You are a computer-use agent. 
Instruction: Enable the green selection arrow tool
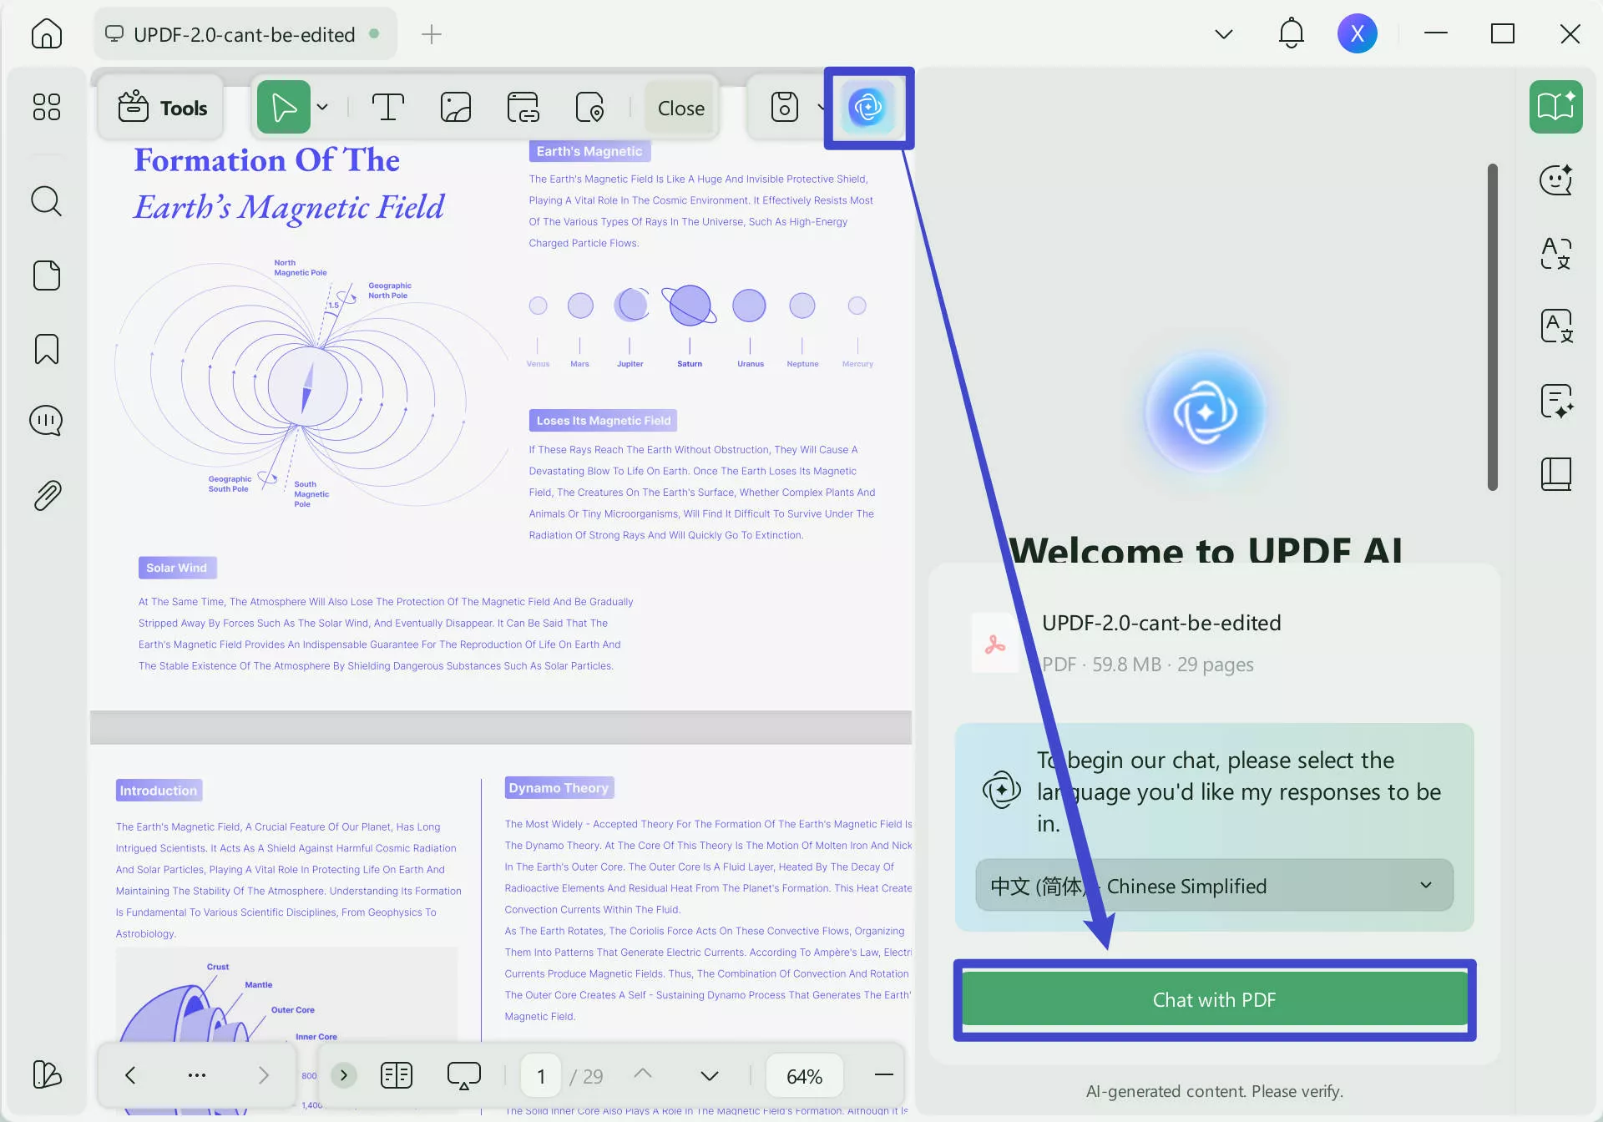[x=284, y=107]
